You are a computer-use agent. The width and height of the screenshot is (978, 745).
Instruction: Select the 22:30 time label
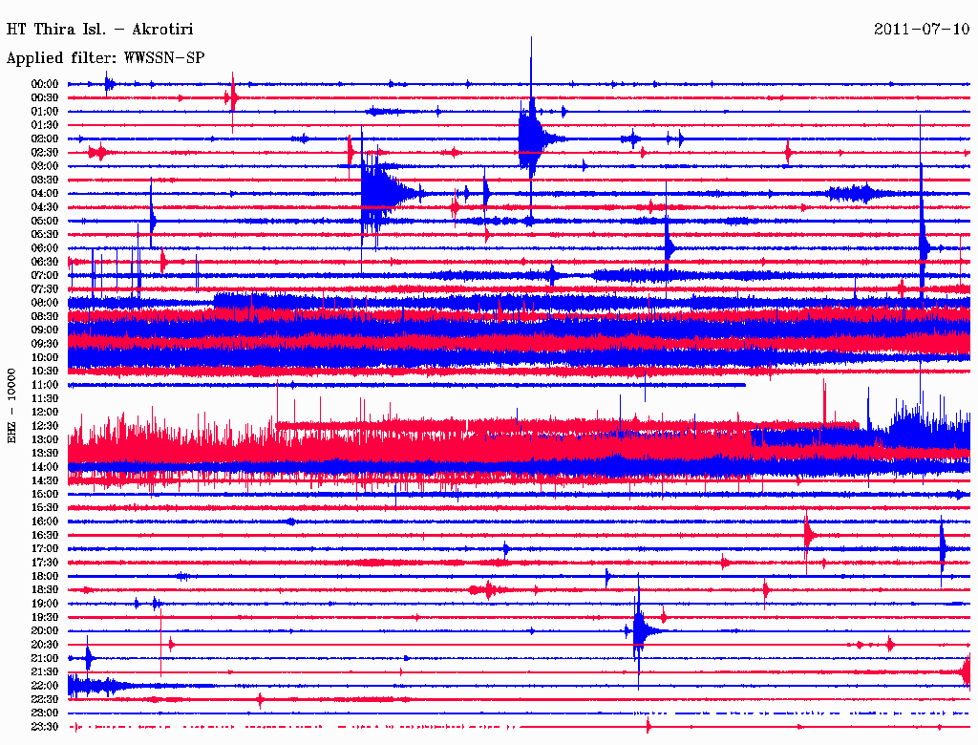tap(45, 699)
